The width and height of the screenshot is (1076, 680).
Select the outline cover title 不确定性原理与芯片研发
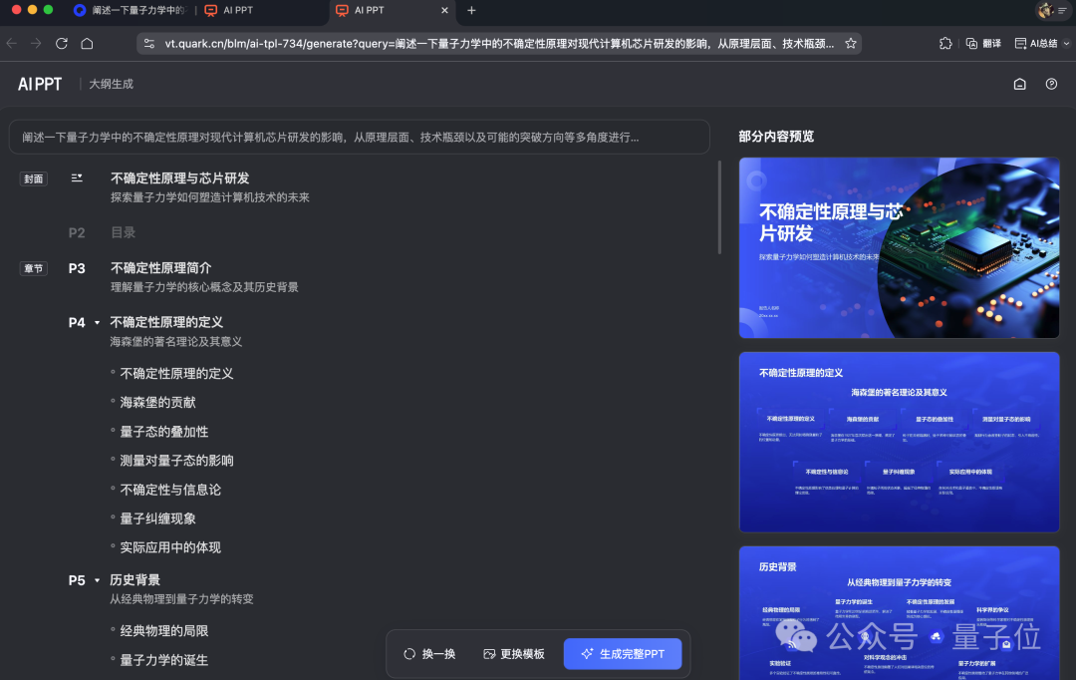179,178
